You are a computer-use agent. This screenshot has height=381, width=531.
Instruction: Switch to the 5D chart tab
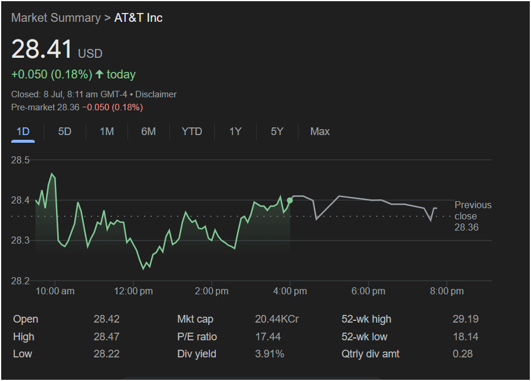(65, 132)
